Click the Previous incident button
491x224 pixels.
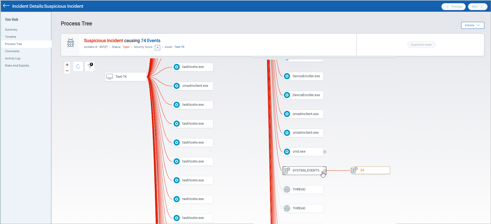[453, 7]
